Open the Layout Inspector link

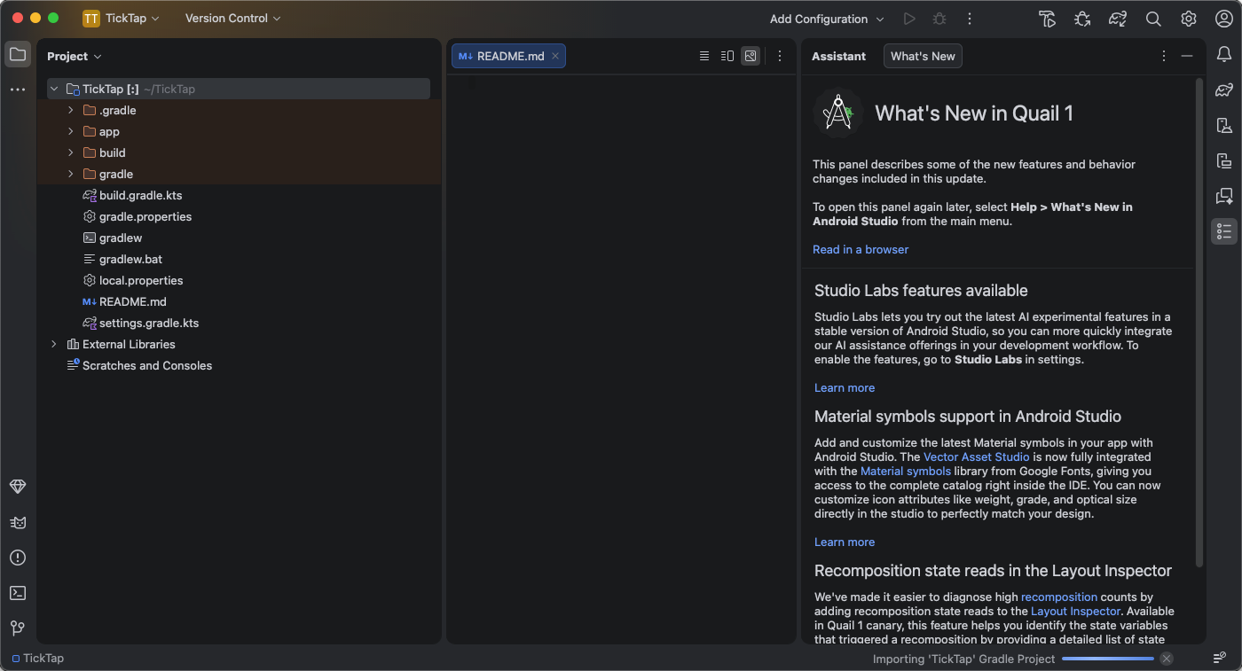[1075, 611]
